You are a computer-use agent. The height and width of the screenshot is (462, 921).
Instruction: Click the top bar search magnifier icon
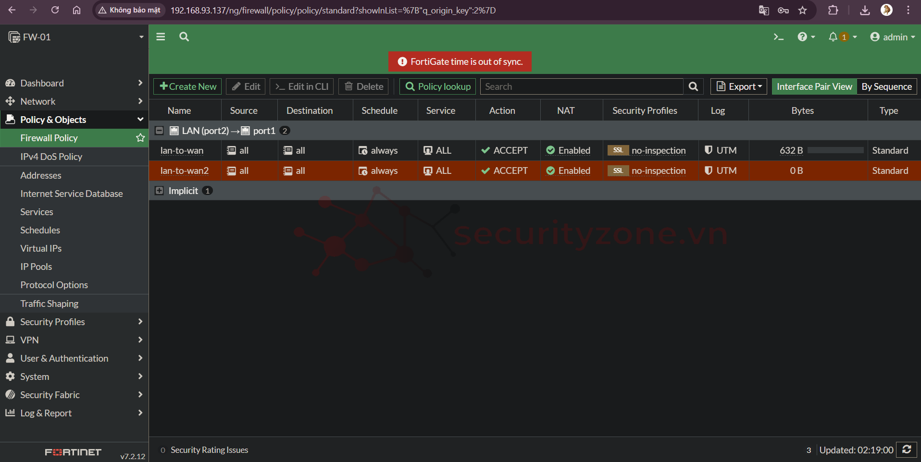[x=184, y=37]
